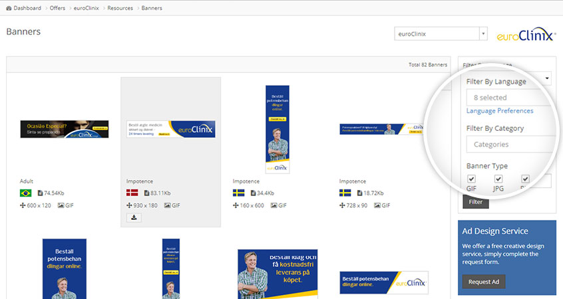Open the Categories filter field
Image resolution: width=563 pixels, height=299 pixels.
point(510,144)
